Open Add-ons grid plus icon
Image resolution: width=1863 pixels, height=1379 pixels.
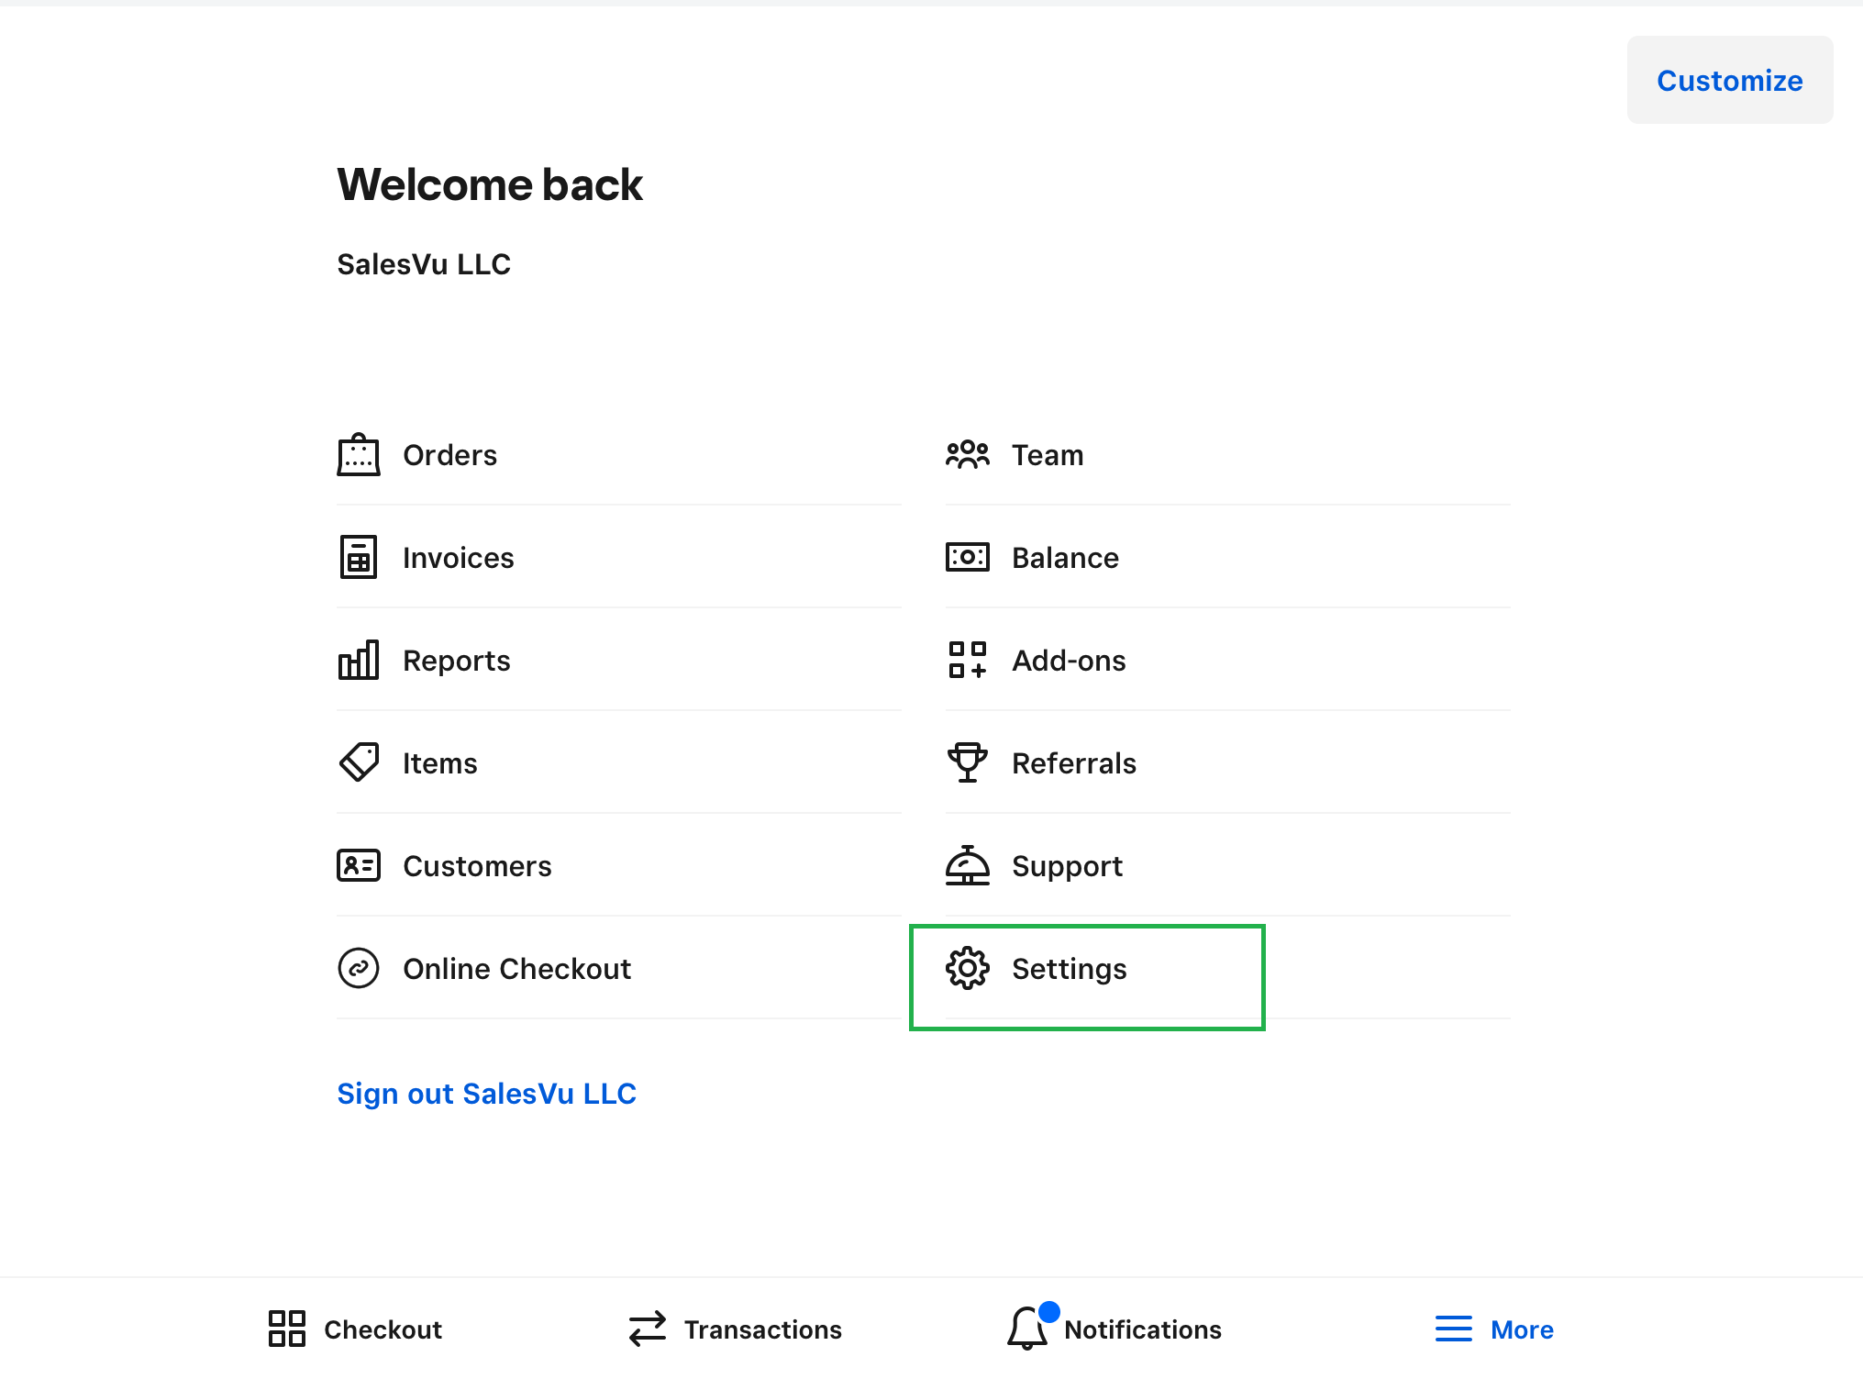(x=967, y=660)
